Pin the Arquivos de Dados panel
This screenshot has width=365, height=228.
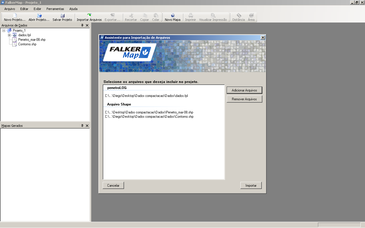pyautogui.click(x=82, y=25)
